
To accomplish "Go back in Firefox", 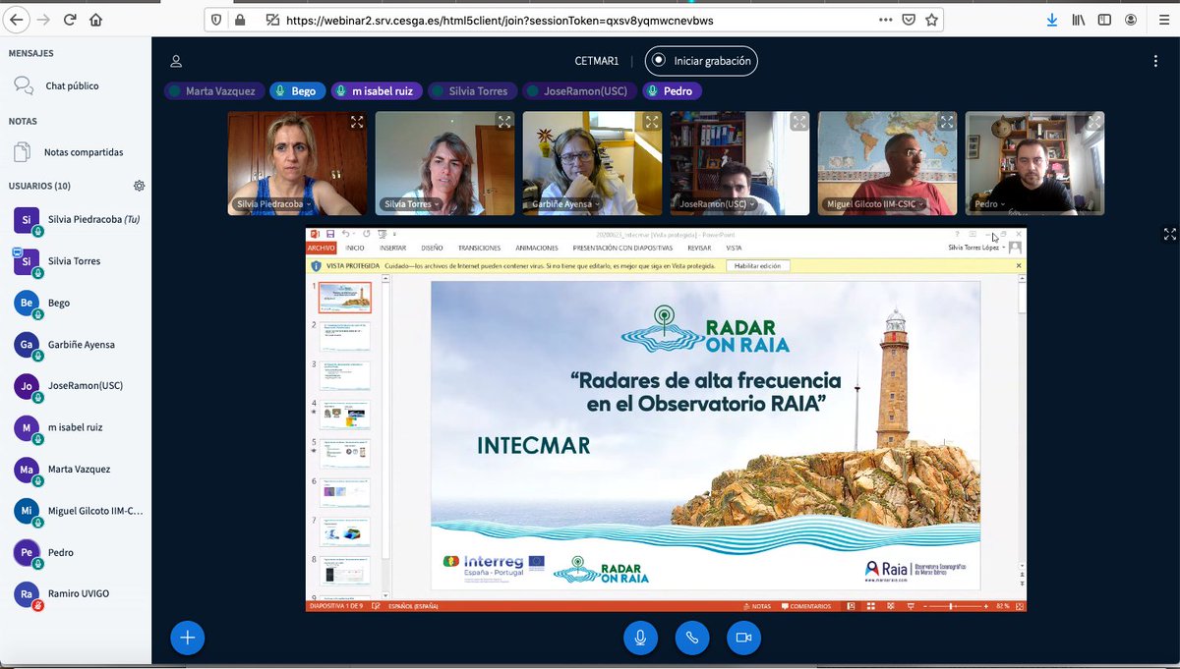I will coord(17,19).
